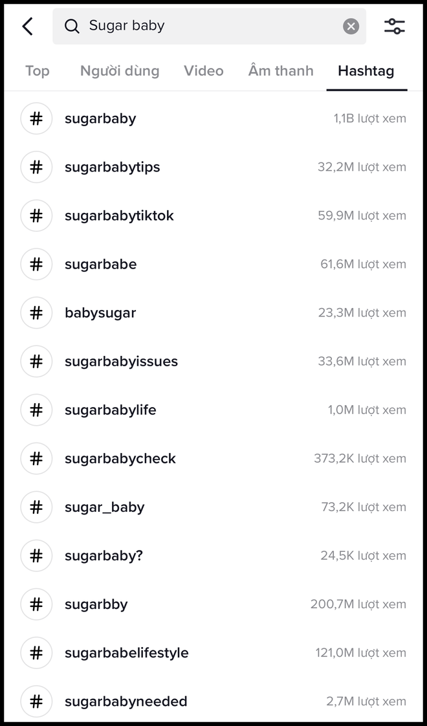Screen dimensions: 427x726
Task: Click the hashtag icon for sugarbabe
Action: click(36, 264)
